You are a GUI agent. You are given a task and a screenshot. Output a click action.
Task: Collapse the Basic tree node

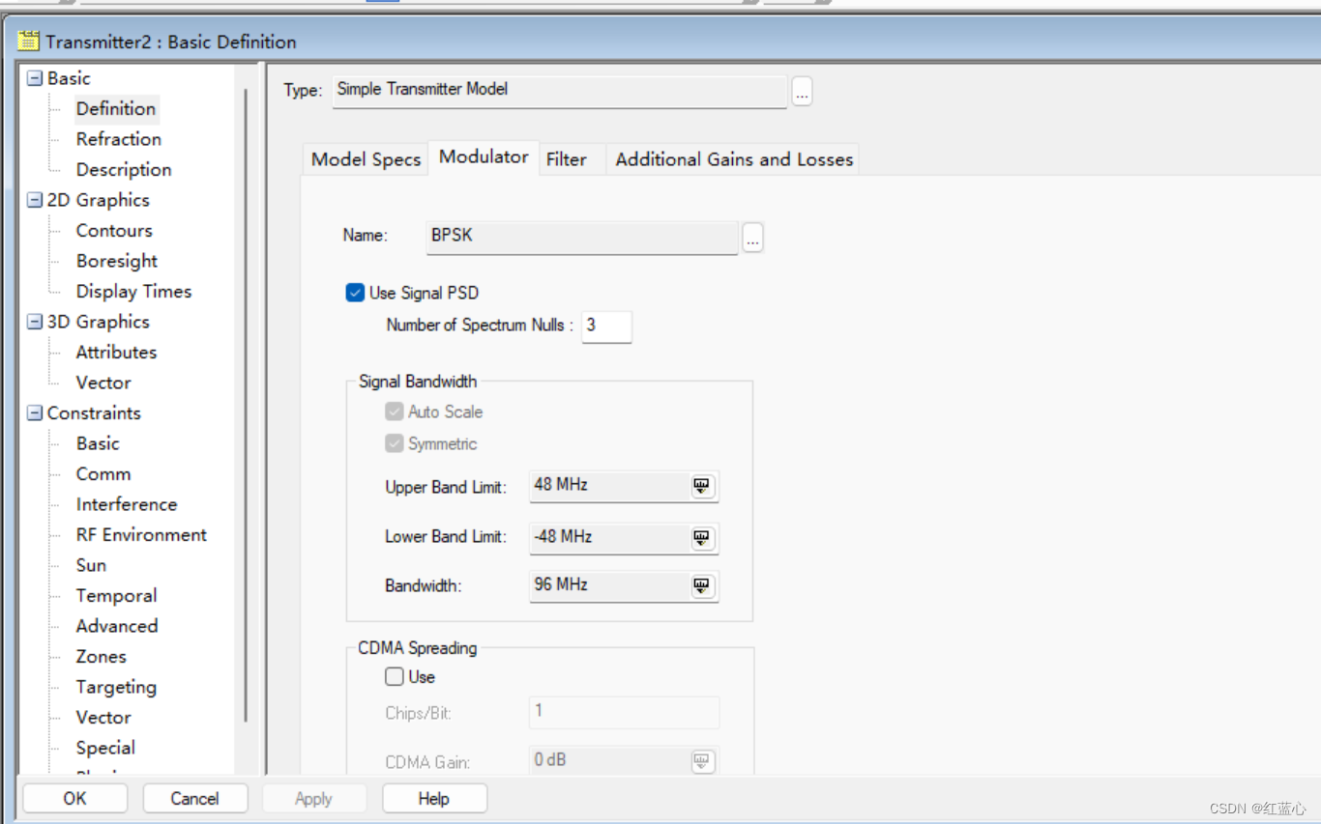point(35,78)
